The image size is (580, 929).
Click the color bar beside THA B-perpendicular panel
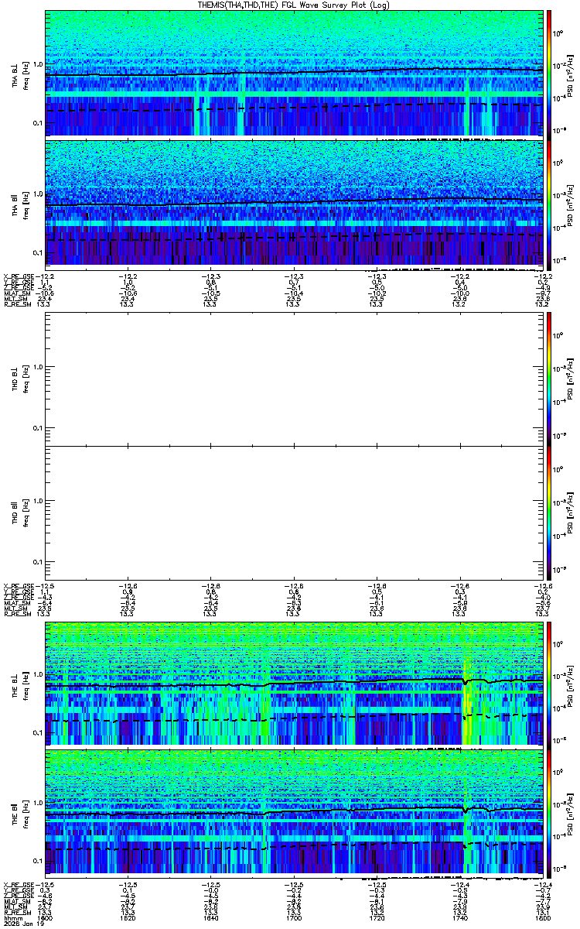549,74
